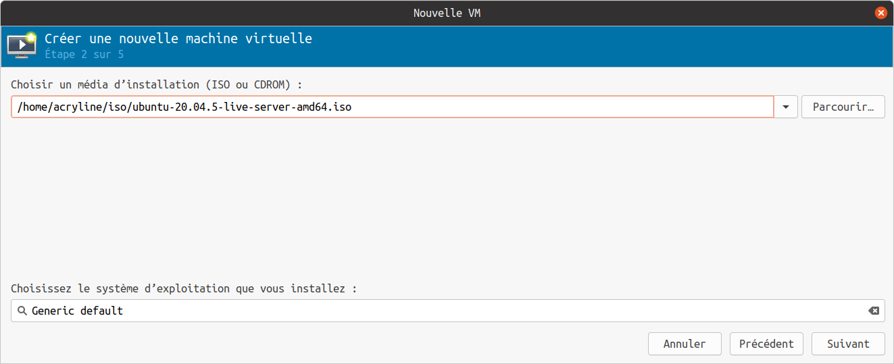Close the Nouvelle VM window

(880, 13)
